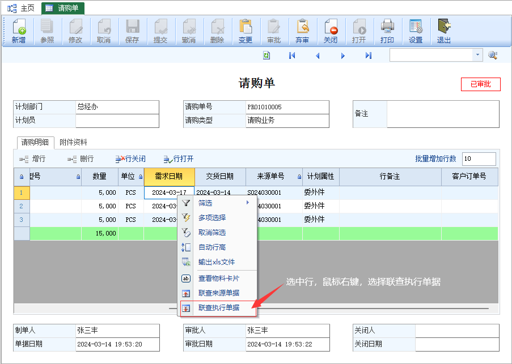Switch to the 主页 tab
Viewport: 512px width, 364px height.
coord(22,8)
